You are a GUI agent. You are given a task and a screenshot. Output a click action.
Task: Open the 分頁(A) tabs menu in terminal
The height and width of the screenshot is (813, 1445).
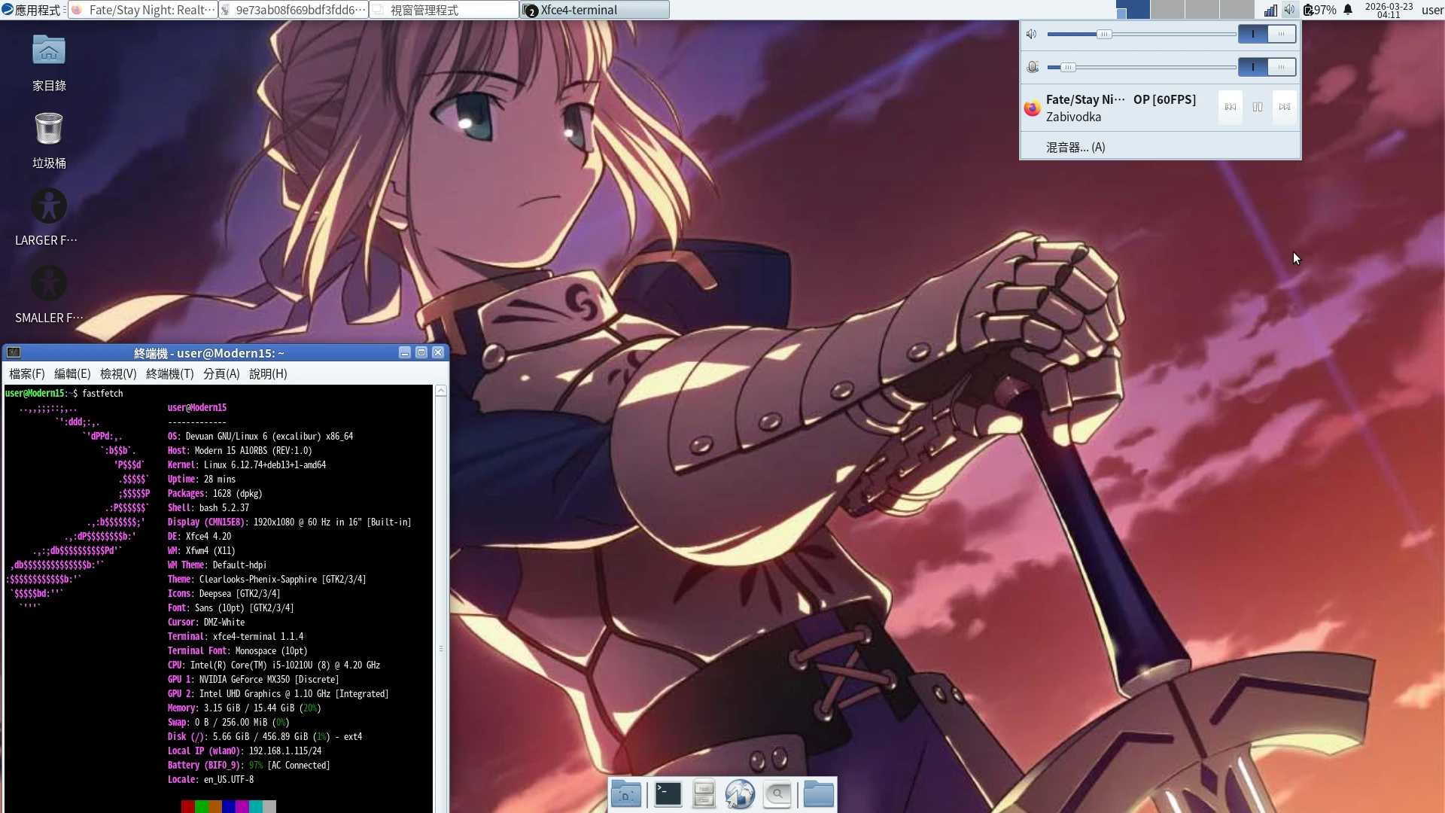click(221, 374)
